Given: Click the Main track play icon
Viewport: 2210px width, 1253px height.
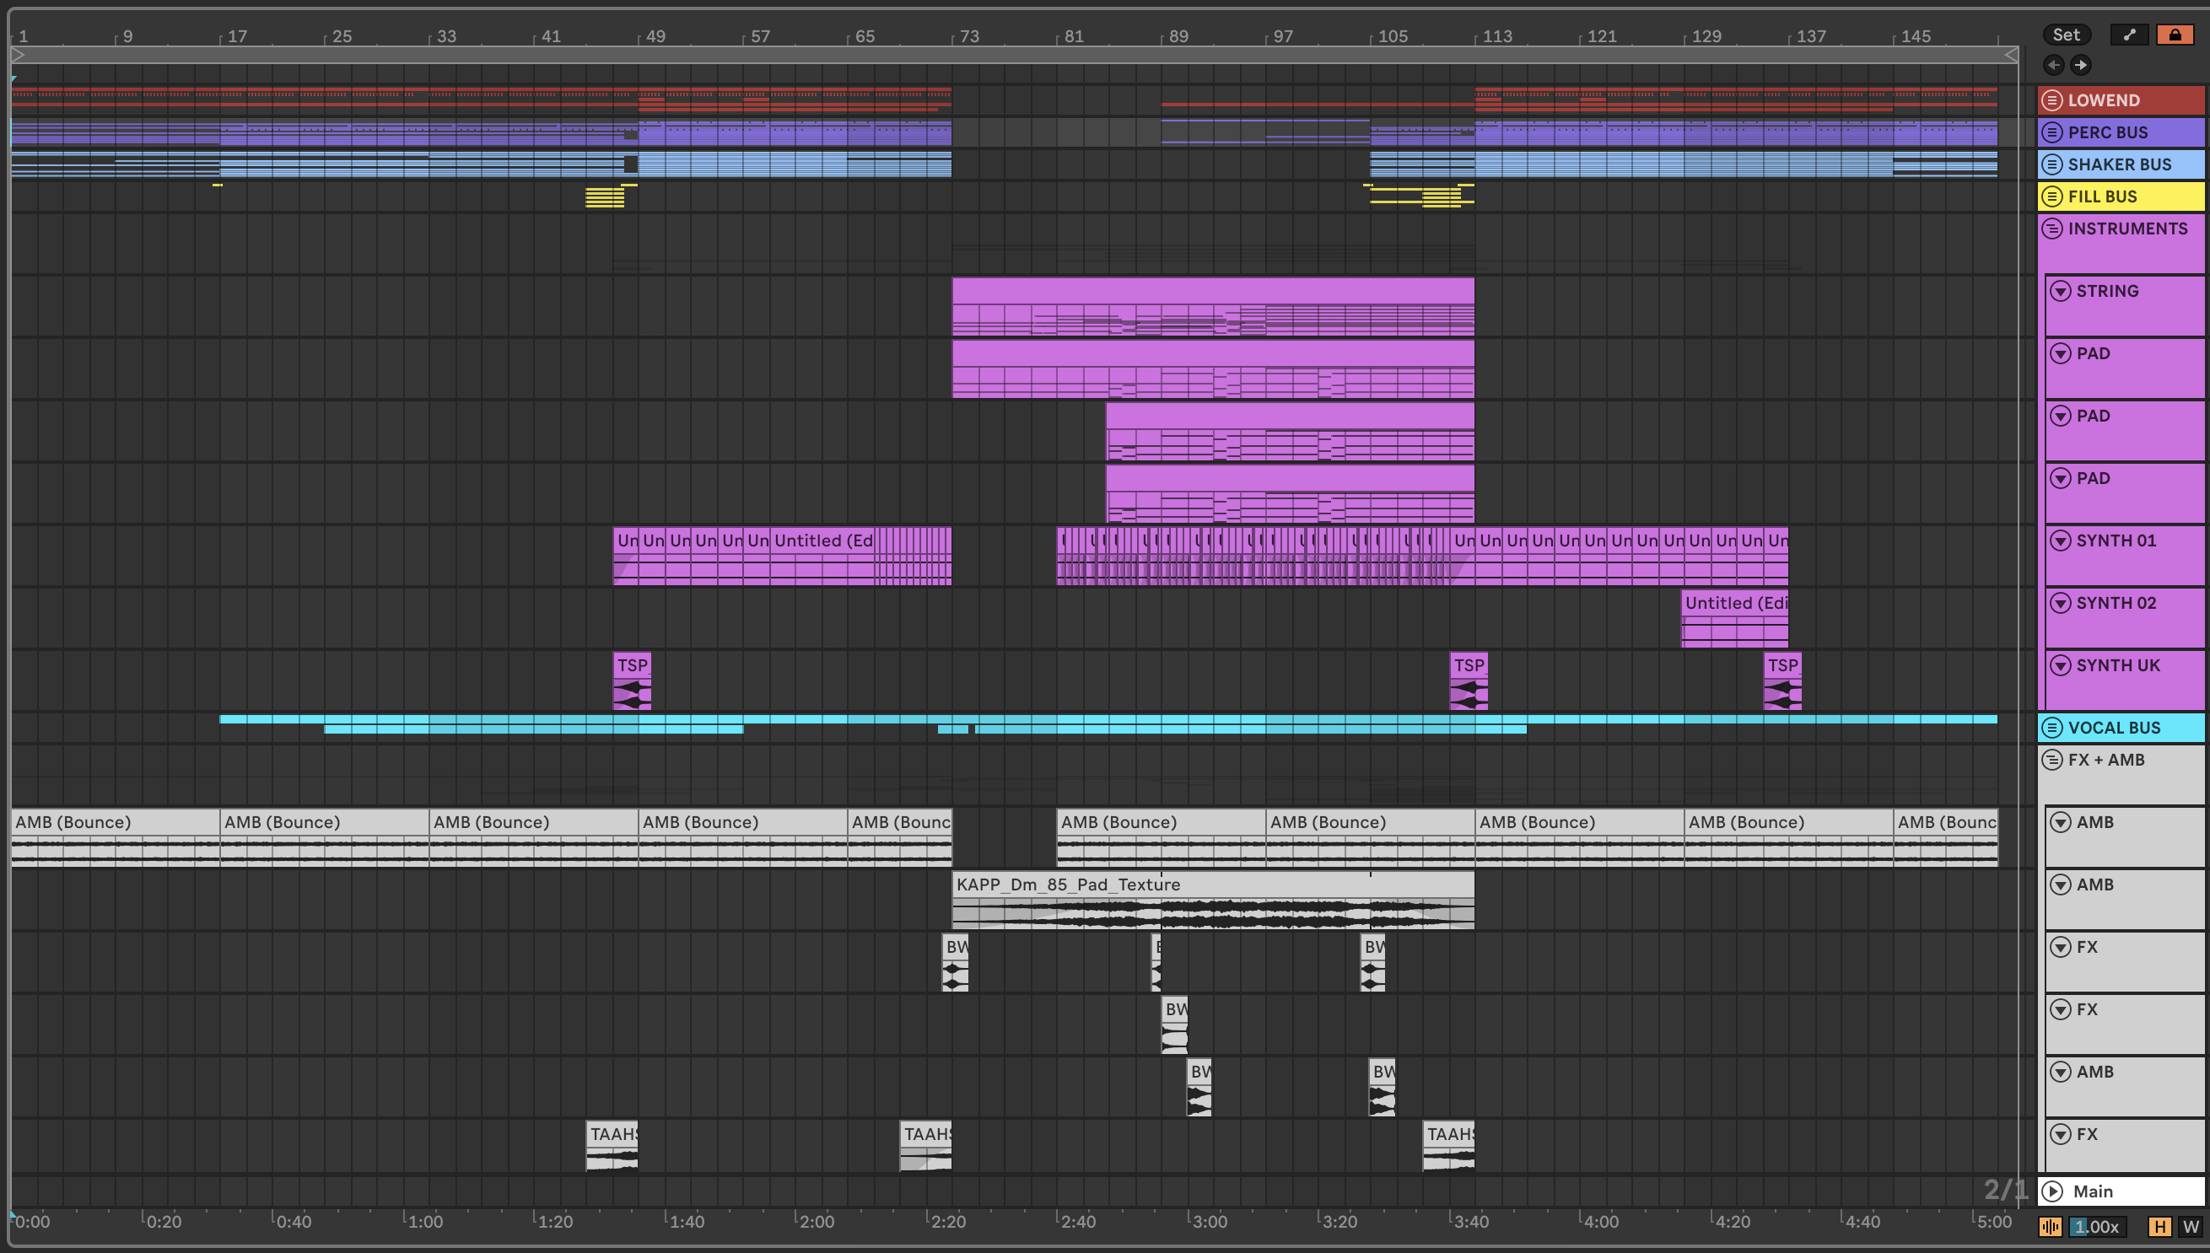Looking at the screenshot, I should point(2053,1191).
